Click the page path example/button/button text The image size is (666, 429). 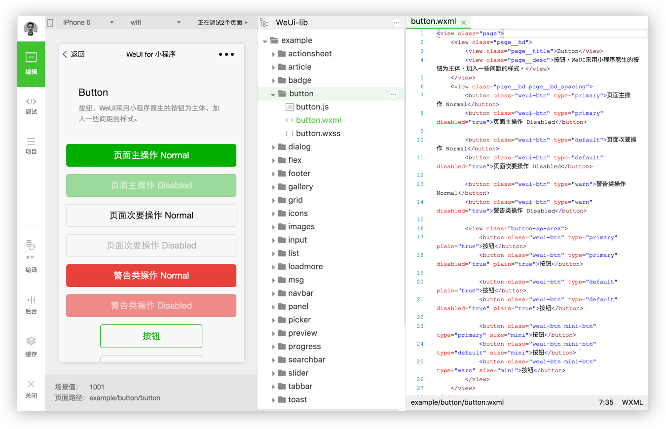point(125,398)
